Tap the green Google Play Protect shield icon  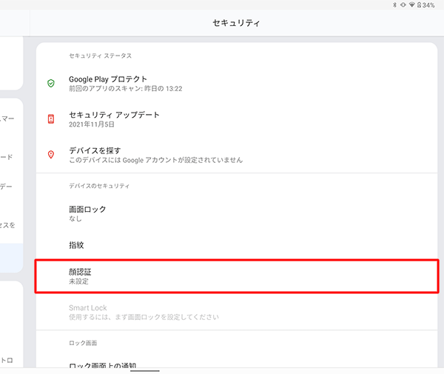pos(51,83)
